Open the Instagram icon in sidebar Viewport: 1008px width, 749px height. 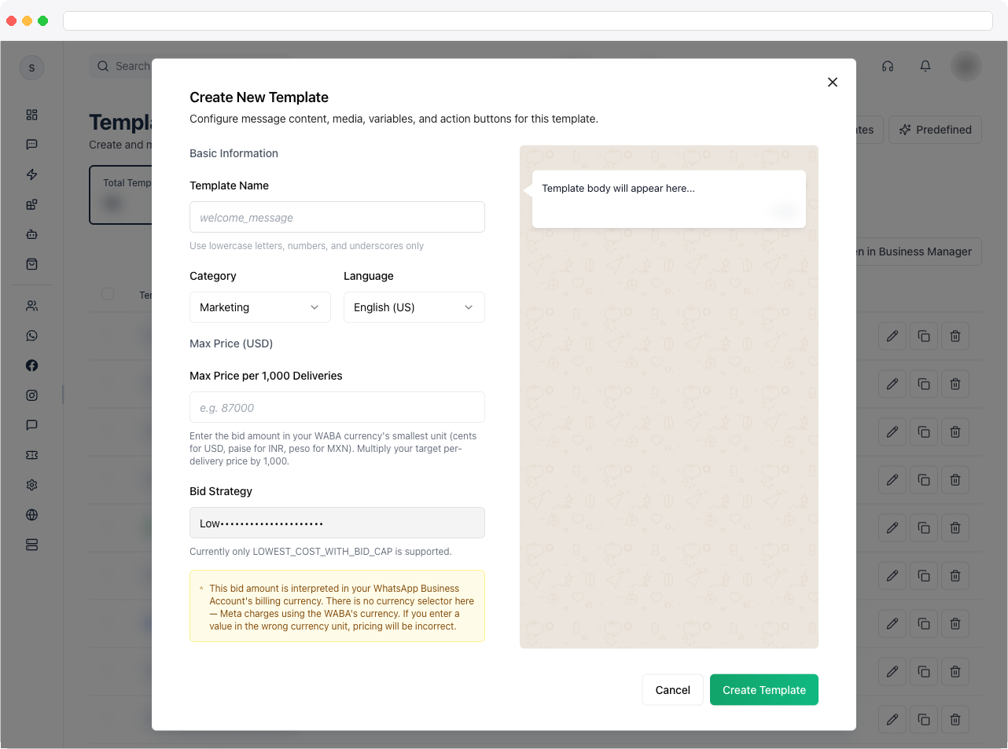point(31,395)
